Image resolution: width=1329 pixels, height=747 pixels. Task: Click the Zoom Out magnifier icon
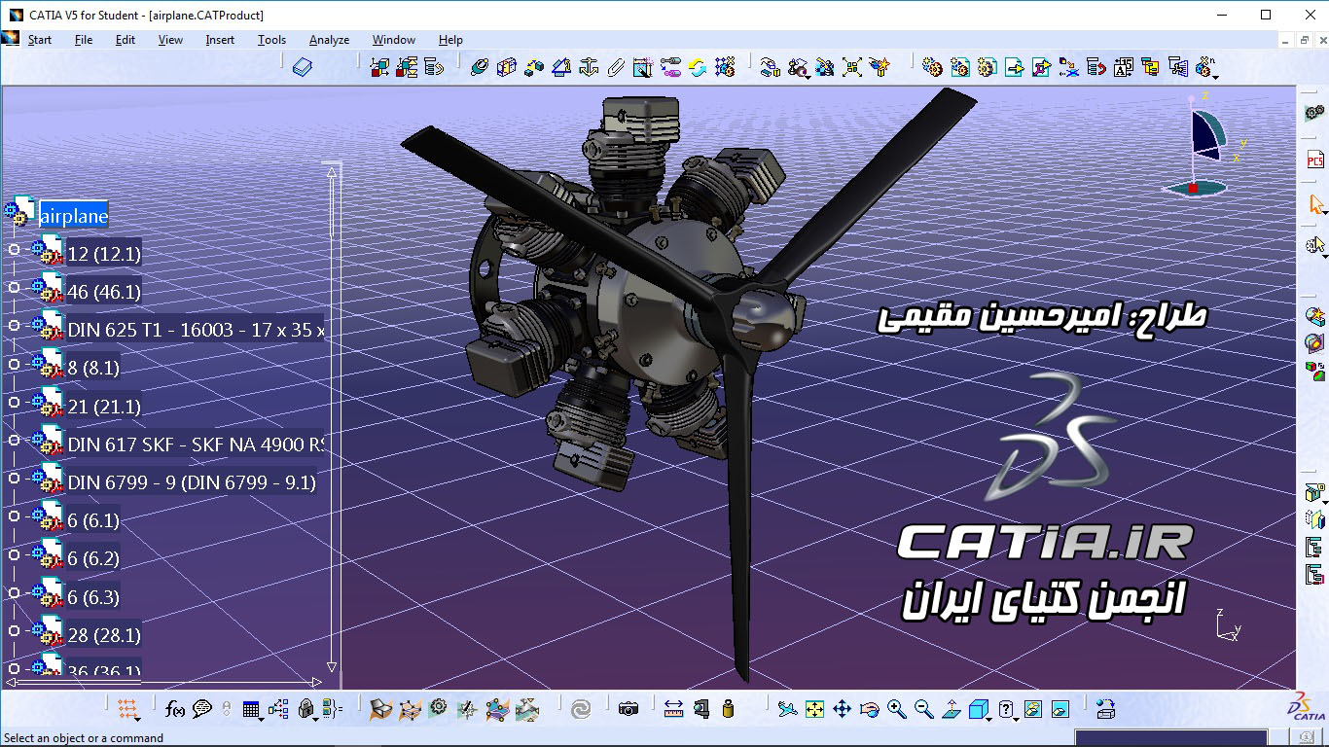pos(923,709)
